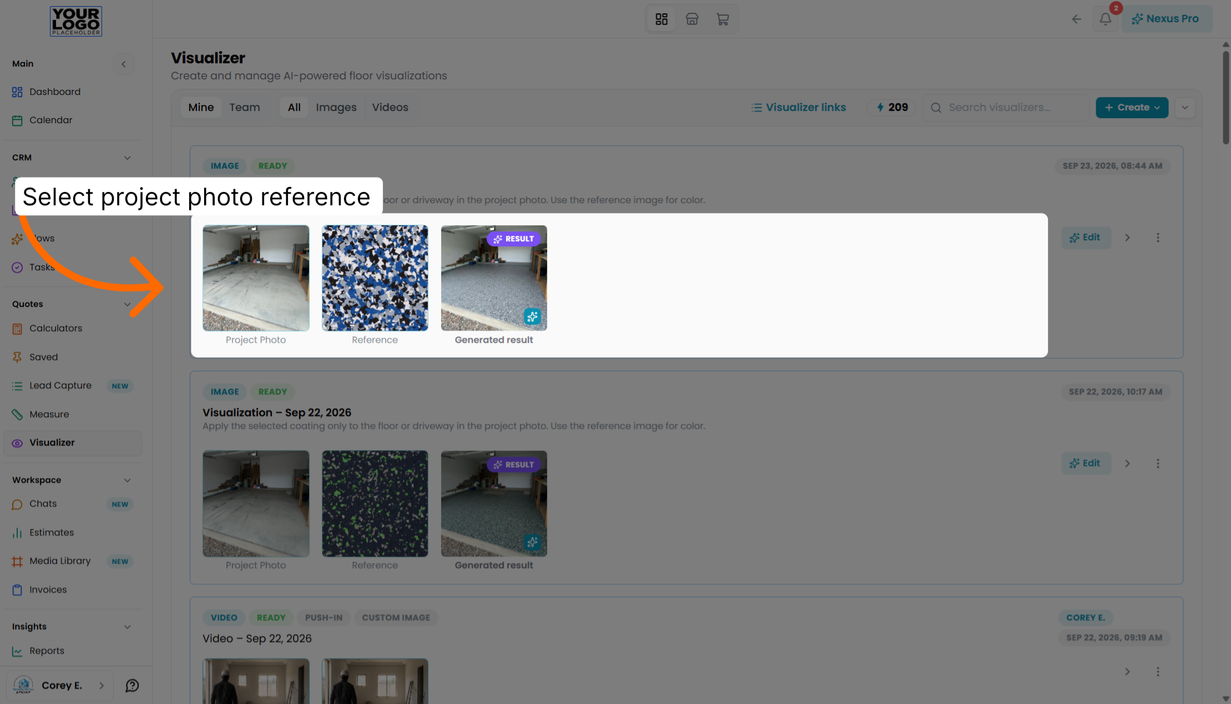Open the Corey E. profile menu

[x=60, y=685]
